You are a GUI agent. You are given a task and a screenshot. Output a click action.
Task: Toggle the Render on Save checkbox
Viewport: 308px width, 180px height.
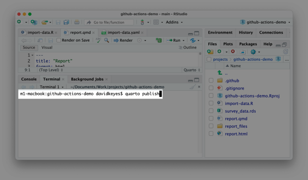[59, 40]
